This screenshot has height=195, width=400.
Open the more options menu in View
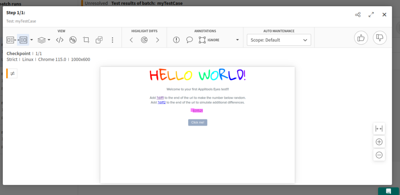click(x=112, y=40)
